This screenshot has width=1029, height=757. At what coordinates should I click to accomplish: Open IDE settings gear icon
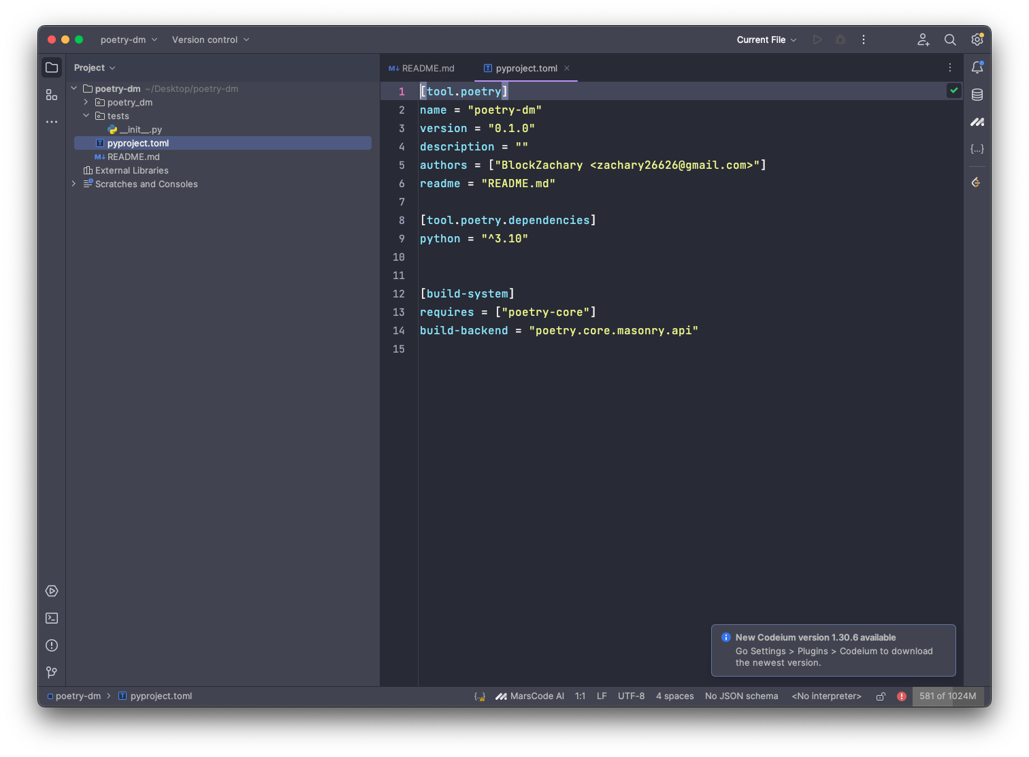[x=977, y=40]
